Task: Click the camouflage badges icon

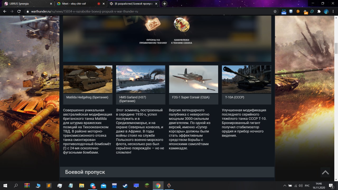Action: 182,25
